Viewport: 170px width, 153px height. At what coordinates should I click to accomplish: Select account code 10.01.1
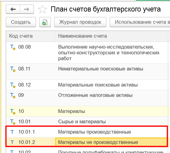pos(27,132)
